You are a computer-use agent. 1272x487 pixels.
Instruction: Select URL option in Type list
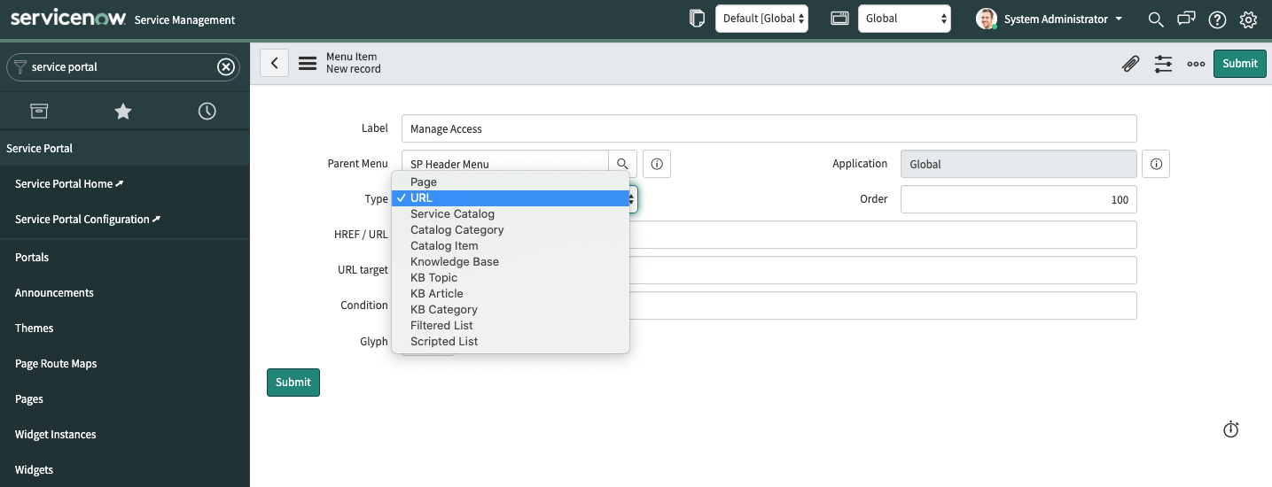(511, 197)
